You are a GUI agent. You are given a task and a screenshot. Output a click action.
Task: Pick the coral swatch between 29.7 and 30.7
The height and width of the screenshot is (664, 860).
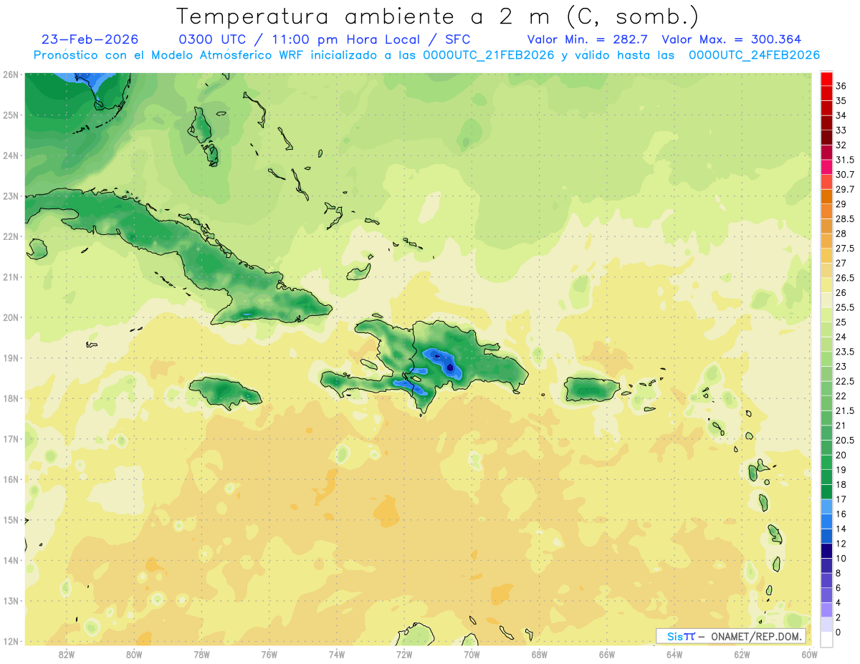(826, 182)
